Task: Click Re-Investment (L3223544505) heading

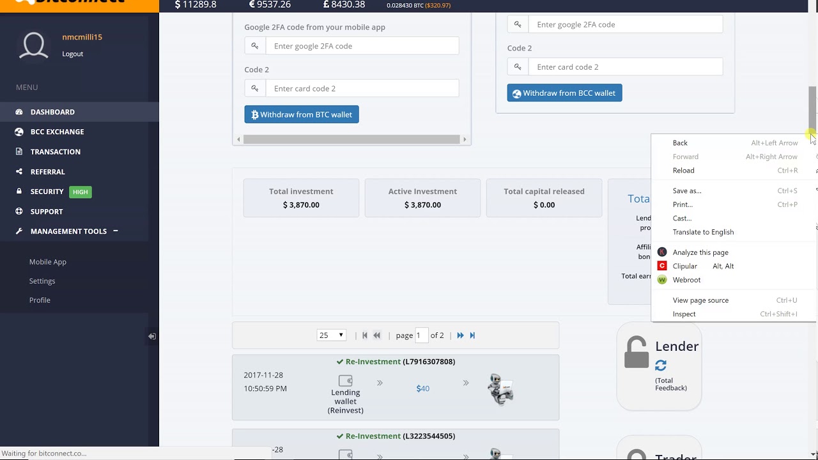Action: (396, 436)
